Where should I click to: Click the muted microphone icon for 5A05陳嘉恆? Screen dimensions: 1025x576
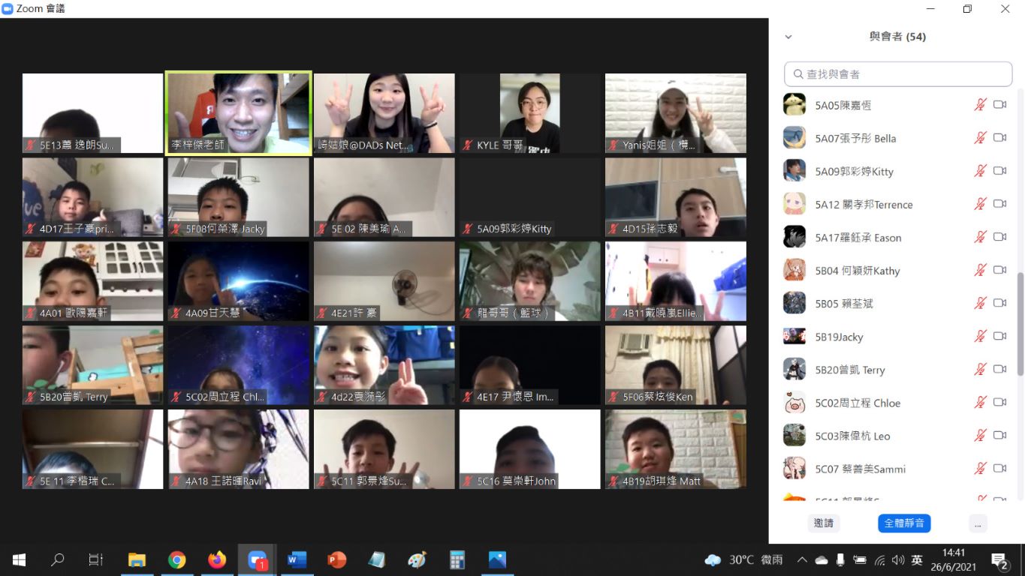tap(980, 105)
